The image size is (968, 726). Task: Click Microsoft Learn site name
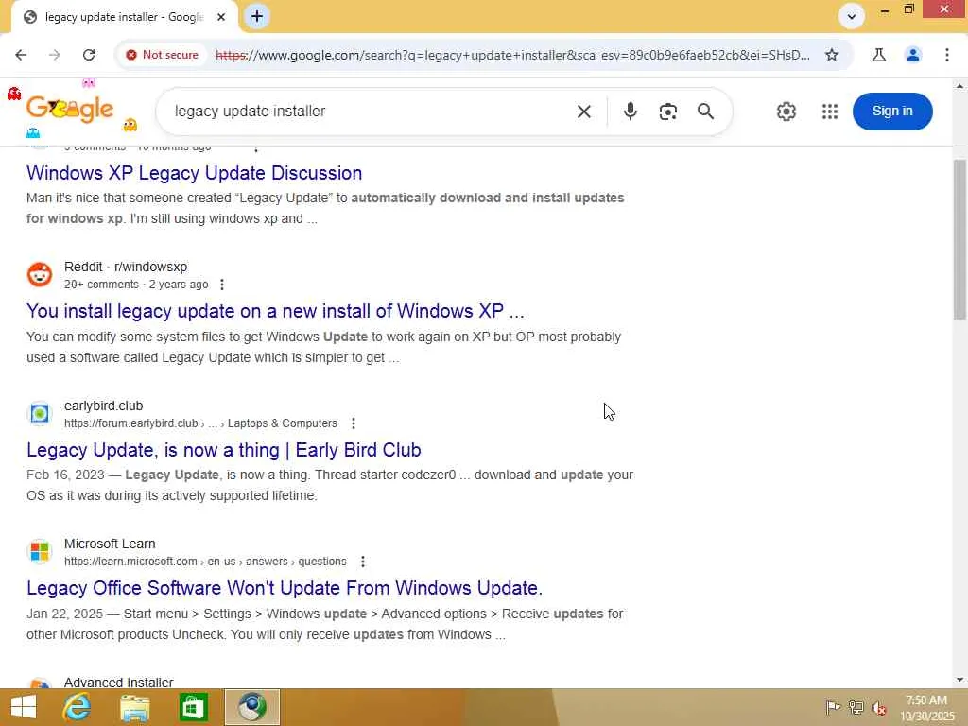[x=110, y=544]
